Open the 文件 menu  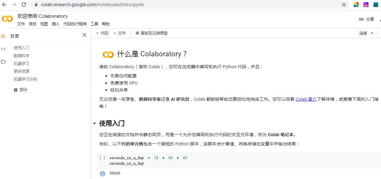coord(21,24)
